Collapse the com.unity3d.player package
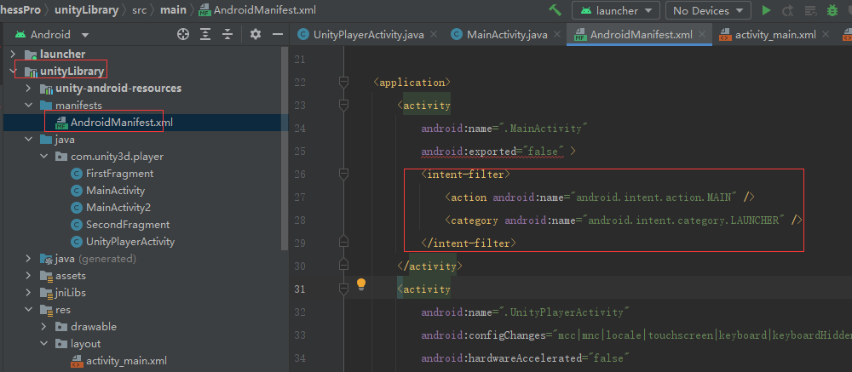The height and width of the screenshot is (372, 852). click(44, 157)
